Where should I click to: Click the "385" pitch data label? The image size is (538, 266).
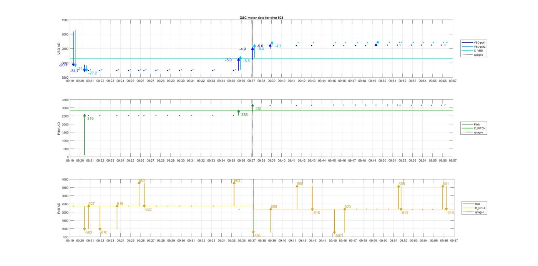point(244,115)
